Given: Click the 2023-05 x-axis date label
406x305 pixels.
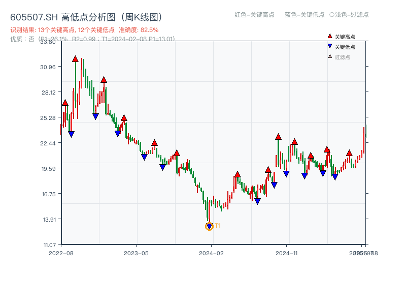Looking at the screenshot, I should [x=136, y=253].
